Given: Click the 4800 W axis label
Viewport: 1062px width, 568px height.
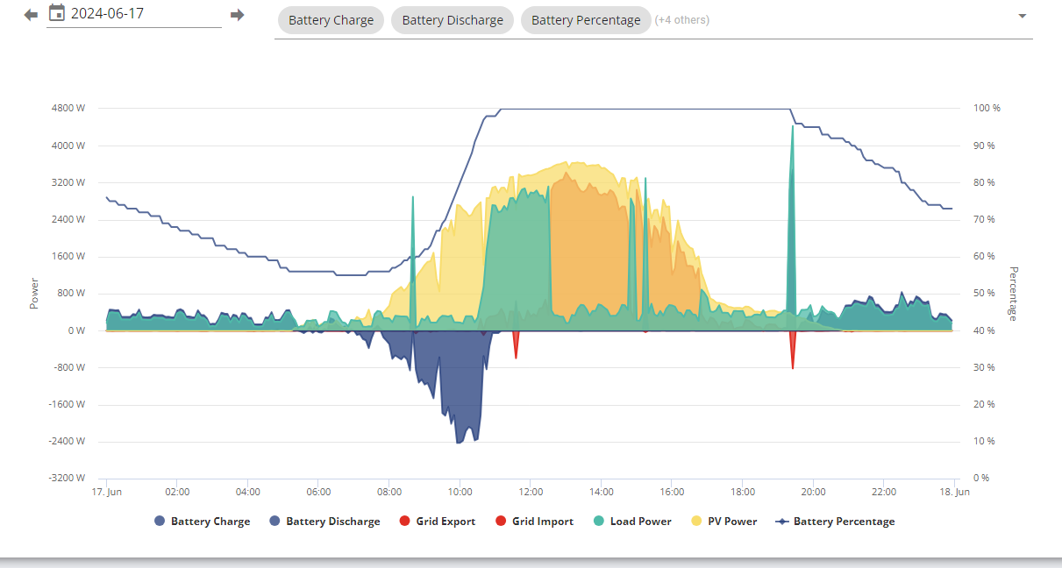Looking at the screenshot, I should 68,109.
